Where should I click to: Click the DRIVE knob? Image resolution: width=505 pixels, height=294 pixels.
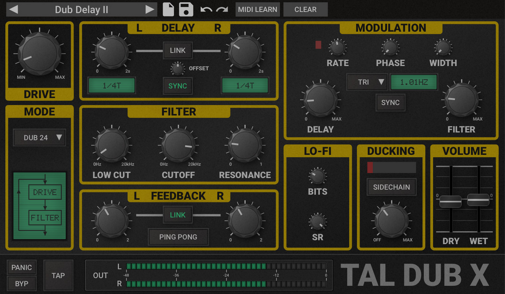tap(40, 53)
